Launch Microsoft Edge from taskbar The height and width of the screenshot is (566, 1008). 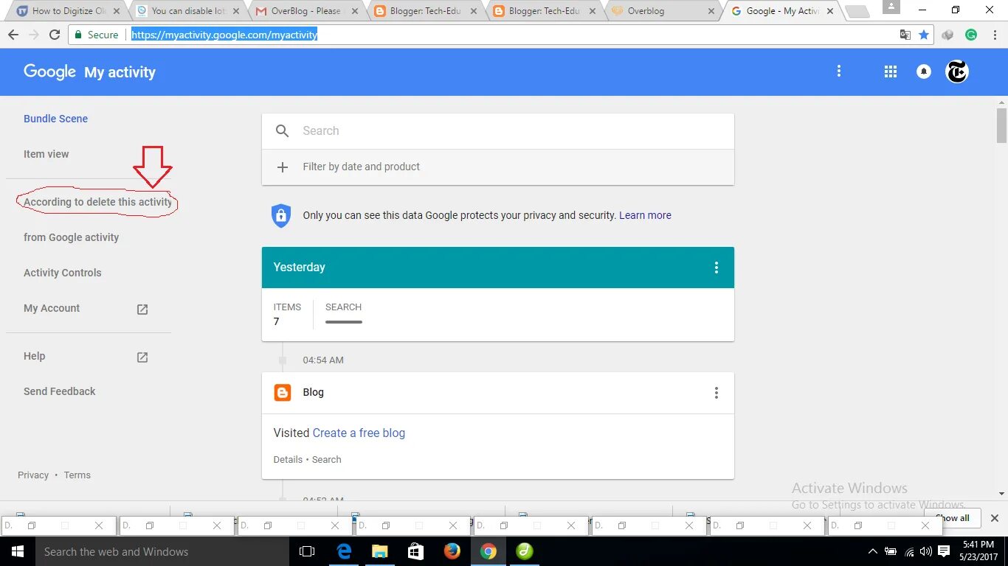tap(344, 551)
